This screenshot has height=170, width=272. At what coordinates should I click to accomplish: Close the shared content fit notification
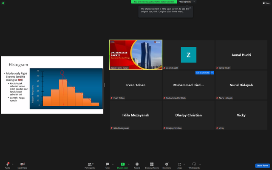[x=190, y=8]
